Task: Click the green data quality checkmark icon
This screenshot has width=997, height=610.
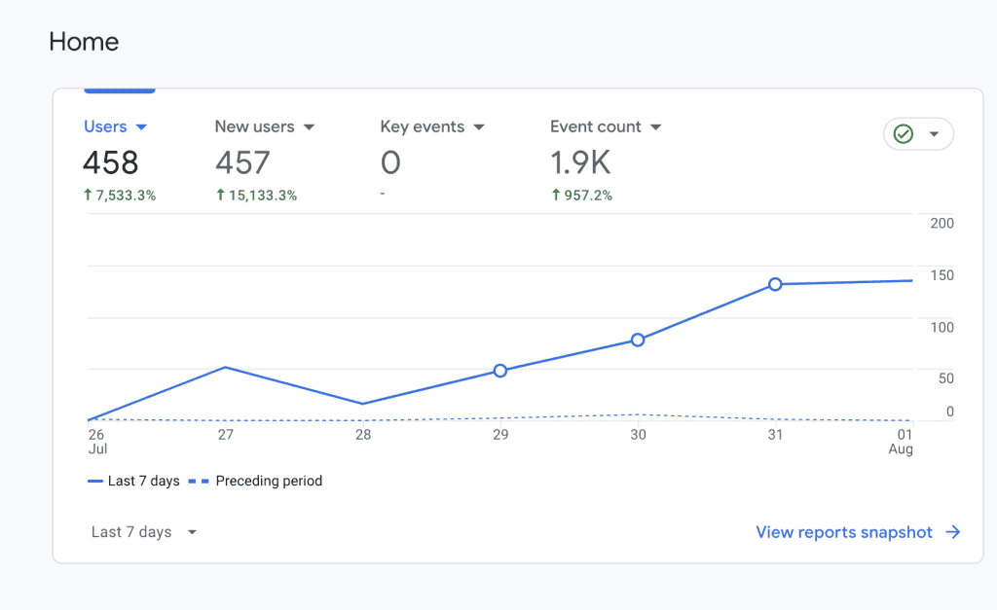Action: pyautogui.click(x=905, y=133)
